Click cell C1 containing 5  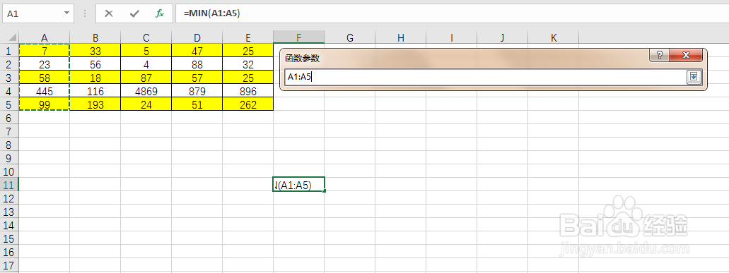[x=146, y=51]
